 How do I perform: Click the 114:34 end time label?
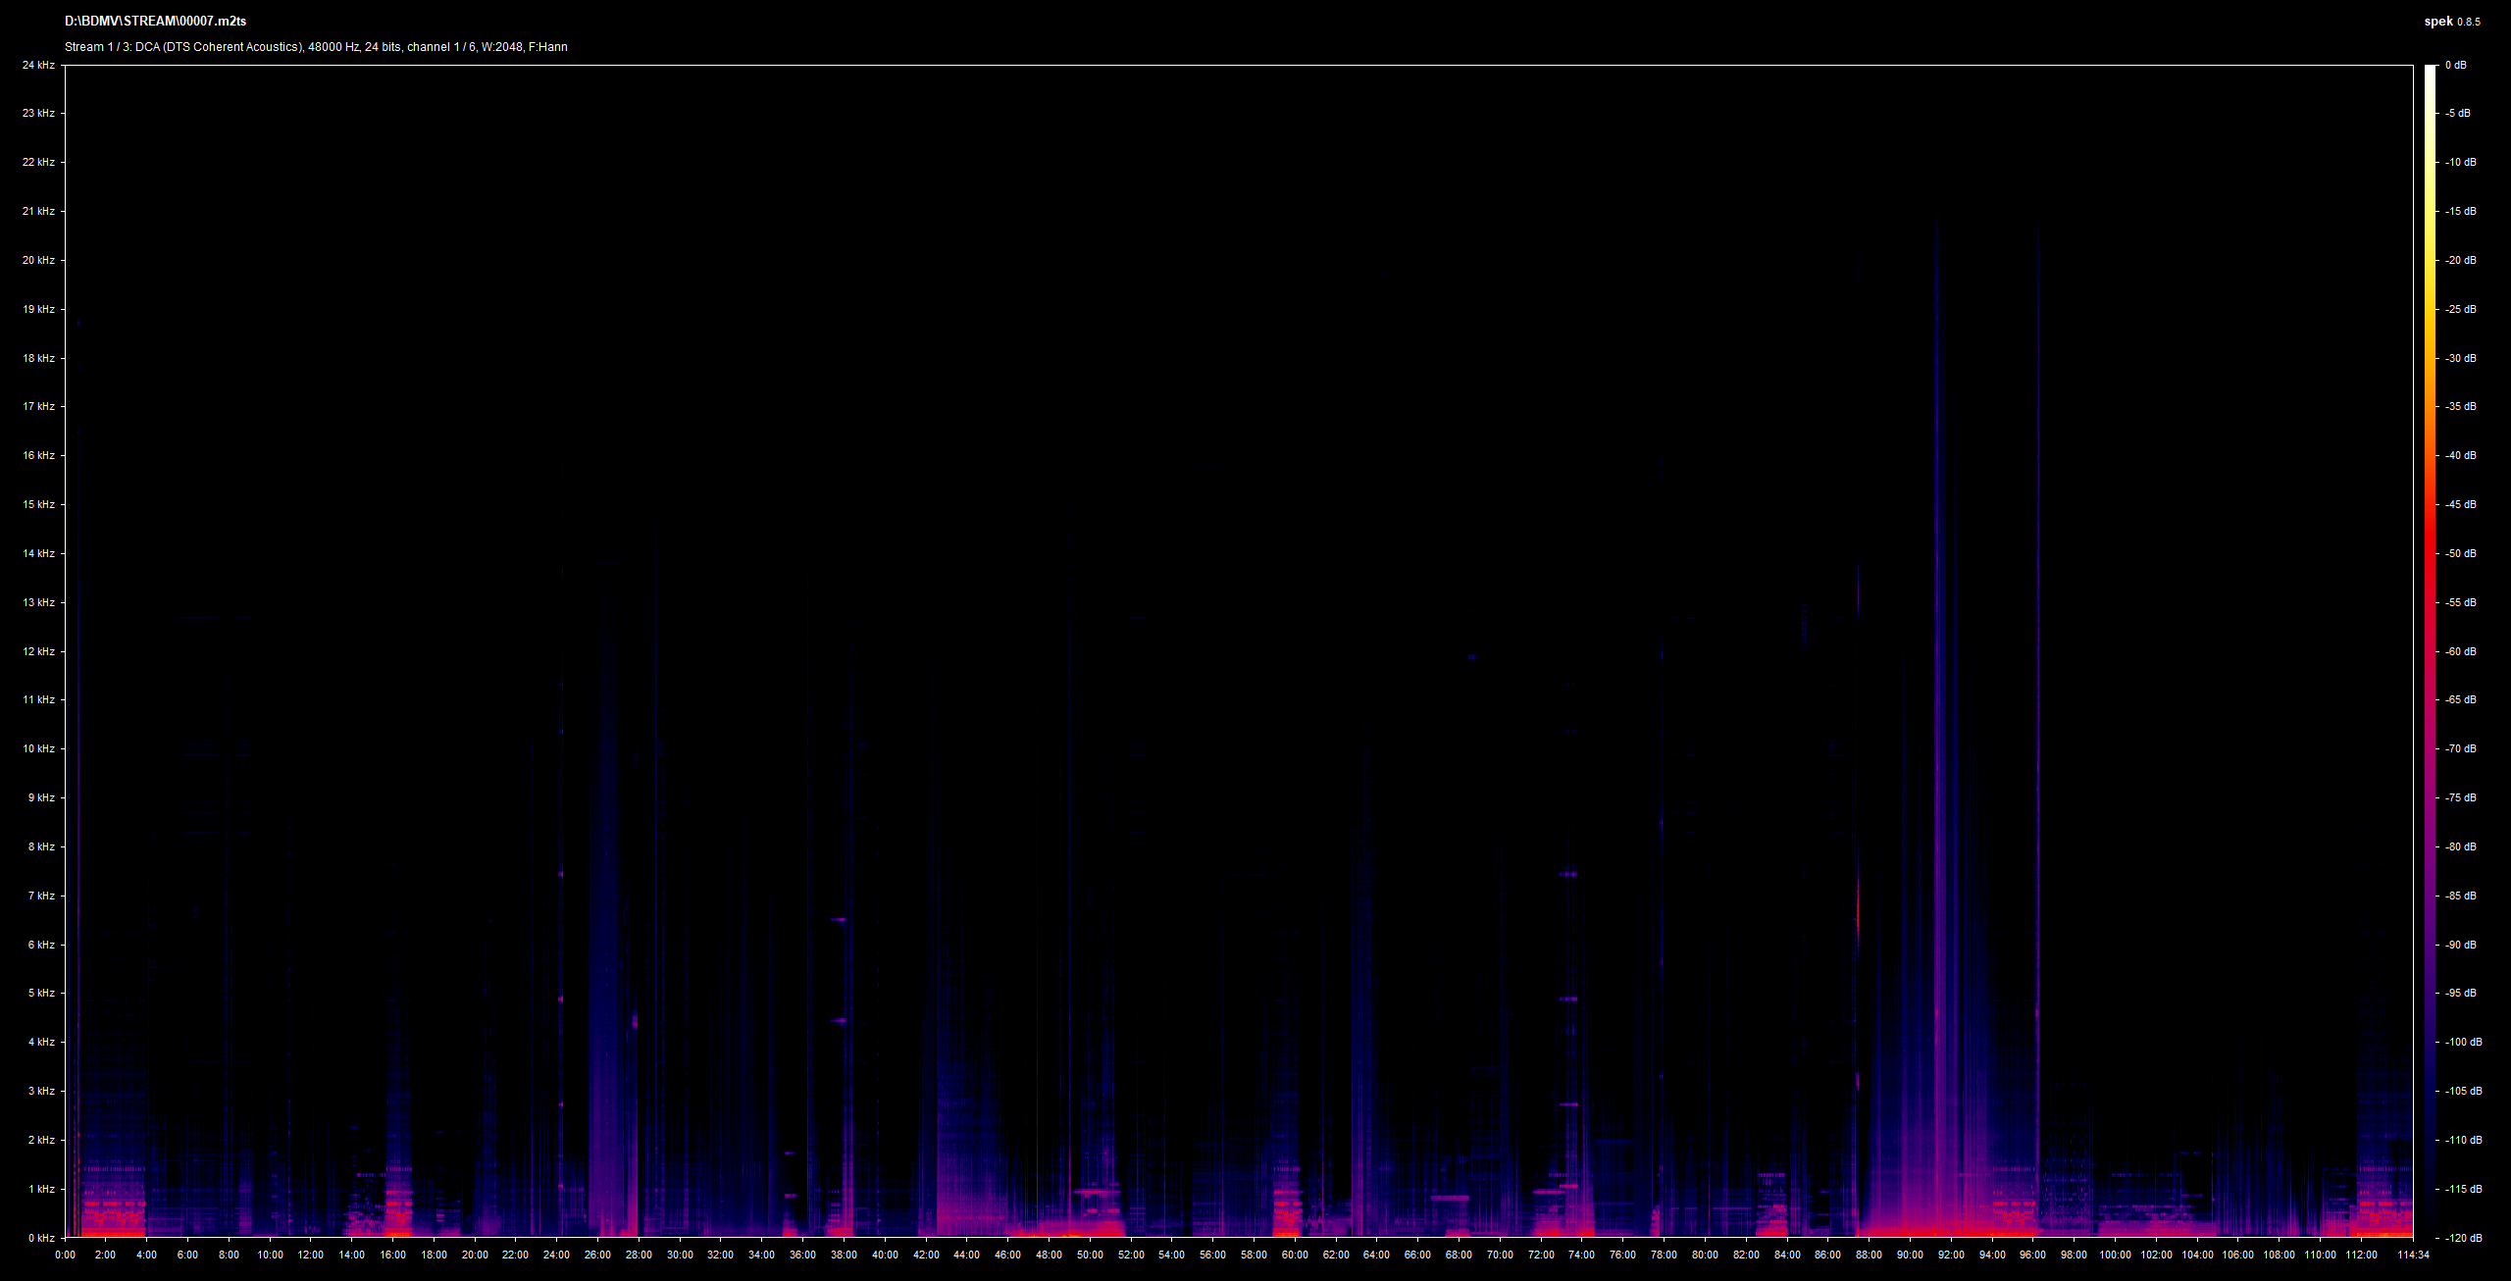[2413, 1255]
